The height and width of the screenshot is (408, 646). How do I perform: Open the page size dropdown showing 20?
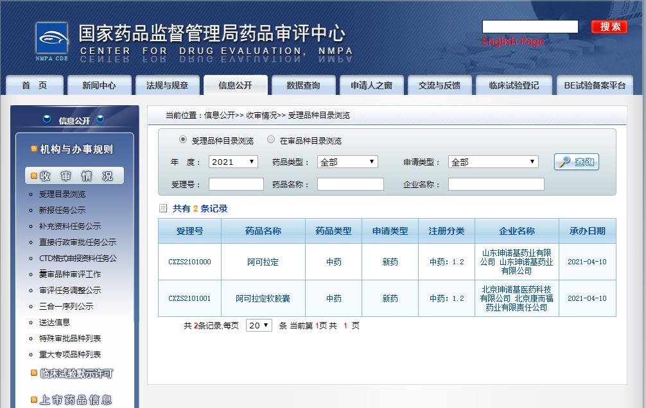tap(259, 326)
